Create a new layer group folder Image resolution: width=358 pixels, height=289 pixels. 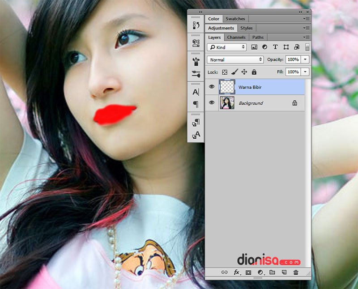click(x=272, y=272)
